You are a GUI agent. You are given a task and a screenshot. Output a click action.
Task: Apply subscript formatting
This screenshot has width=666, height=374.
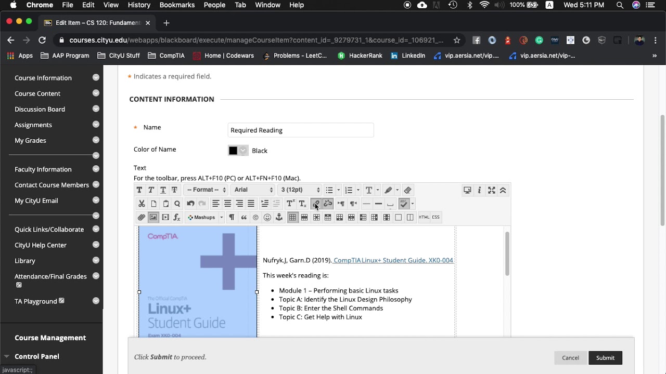[302, 204]
